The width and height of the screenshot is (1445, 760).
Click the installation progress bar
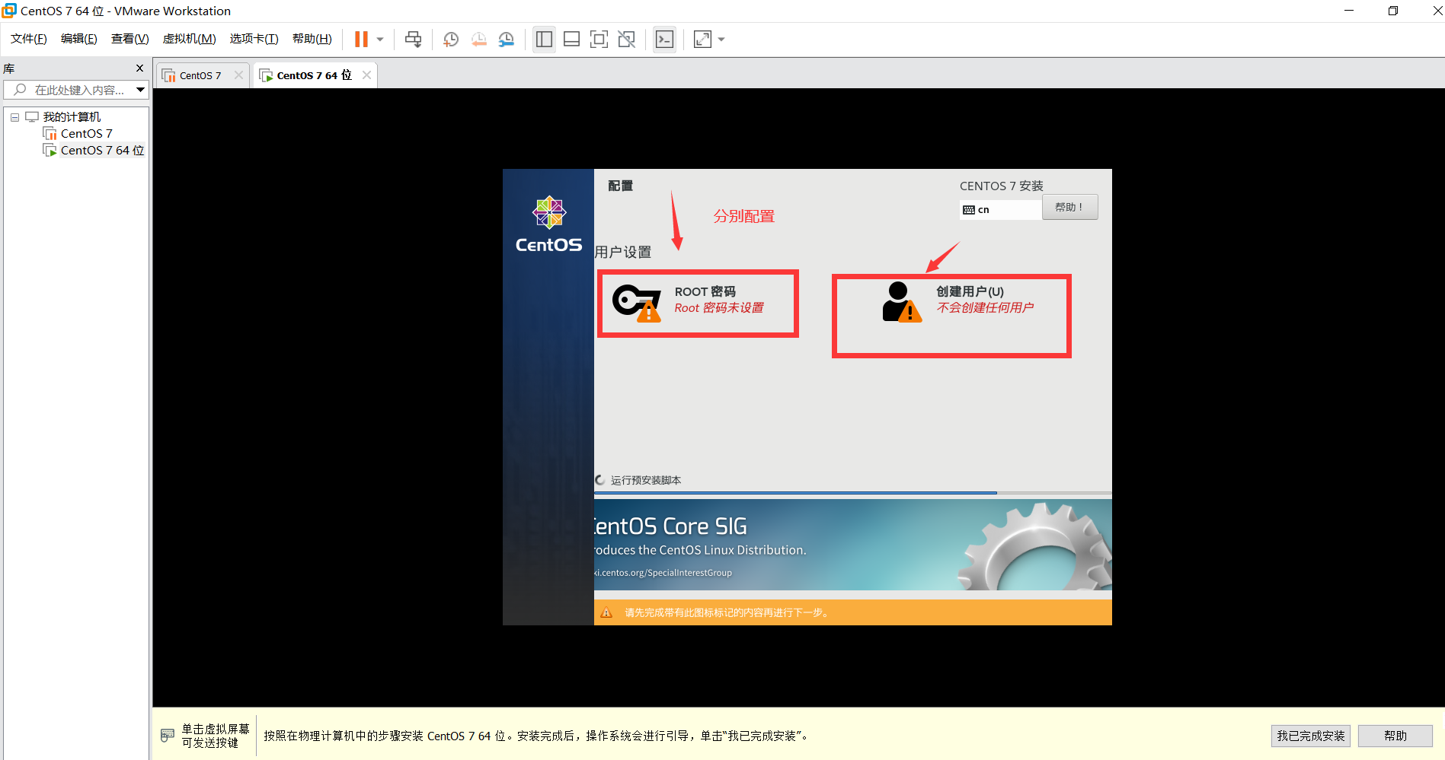(852, 493)
